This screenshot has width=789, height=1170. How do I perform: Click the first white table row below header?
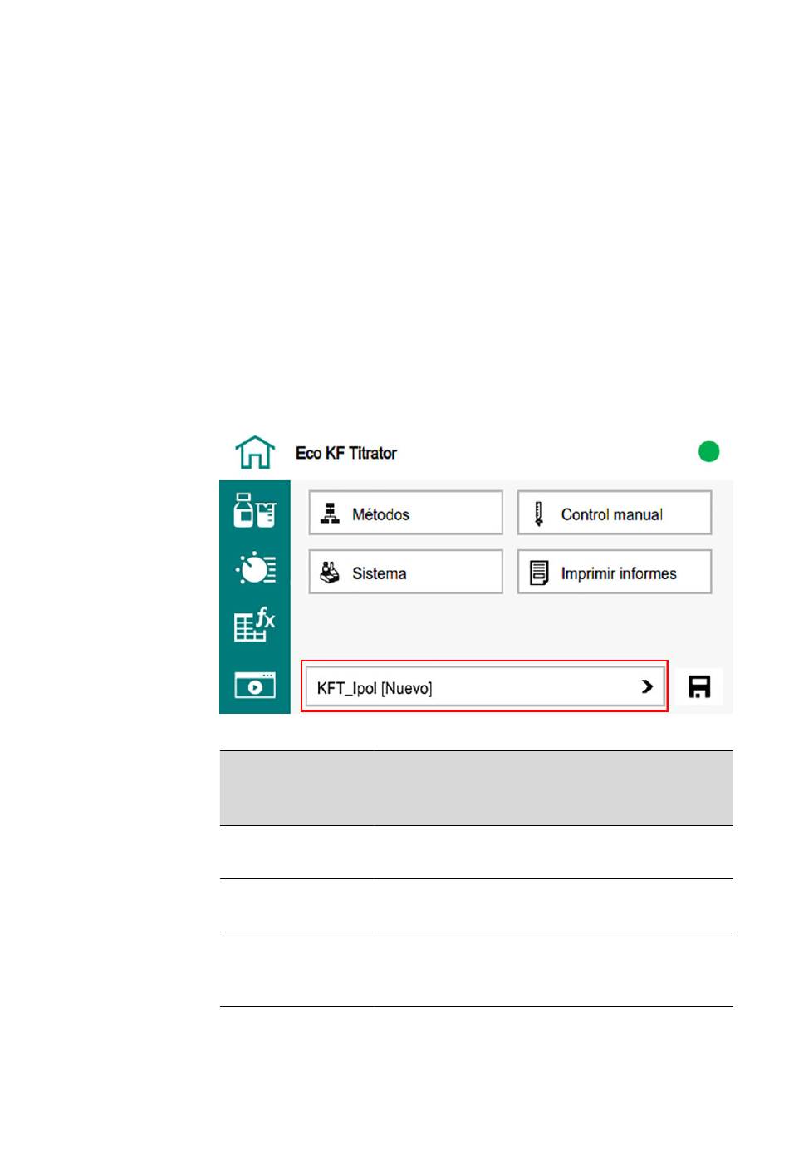pos(476,852)
